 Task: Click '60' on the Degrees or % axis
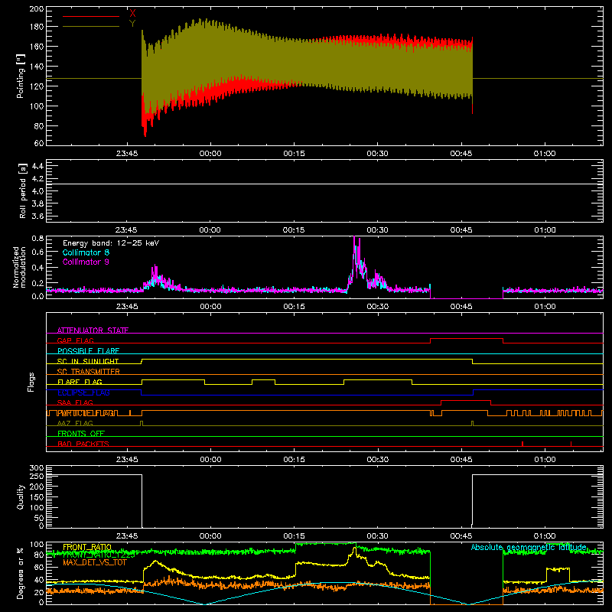click(39, 568)
